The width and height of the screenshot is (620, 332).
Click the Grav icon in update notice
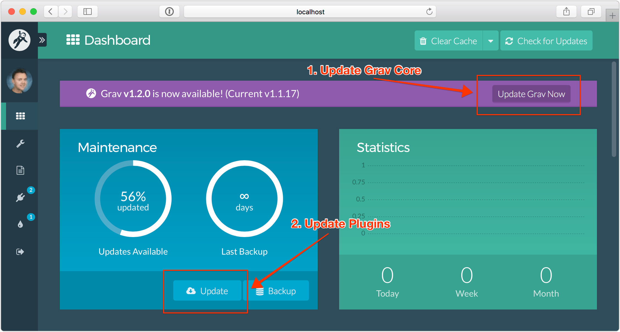91,93
